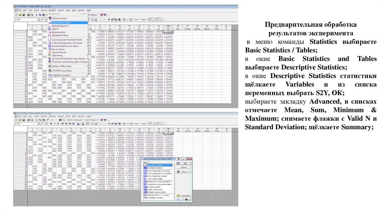The height and width of the screenshot is (212, 379).
Task: Click context help arrow icon in bottom window
Action: pos(105,120)
